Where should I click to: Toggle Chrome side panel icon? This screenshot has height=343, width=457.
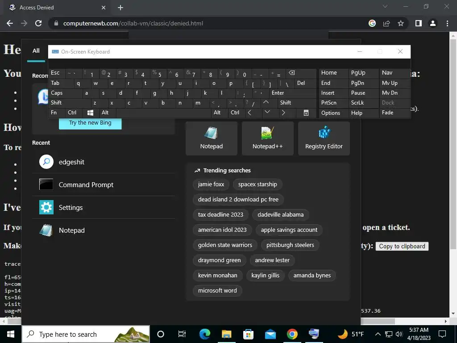click(x=419, y=23)
